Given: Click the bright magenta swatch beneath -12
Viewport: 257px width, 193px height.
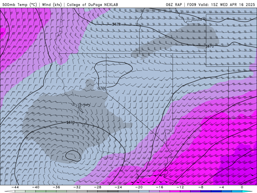Looking at the screenshot, I should (x=175, y=191).
